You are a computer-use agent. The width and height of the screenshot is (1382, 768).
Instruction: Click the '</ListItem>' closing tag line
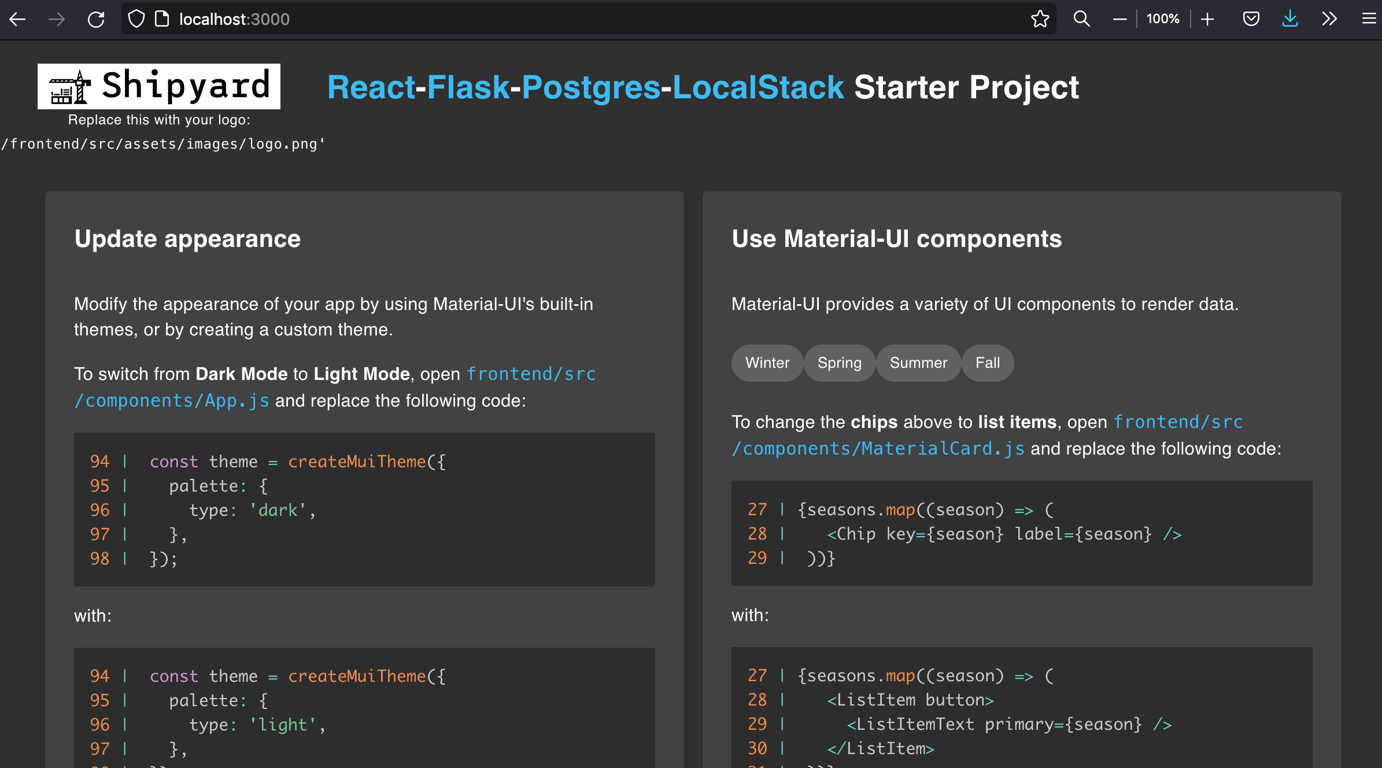click(842, 748)
